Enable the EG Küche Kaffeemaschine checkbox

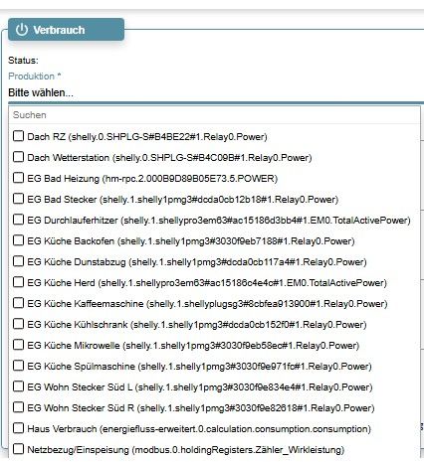18,303
